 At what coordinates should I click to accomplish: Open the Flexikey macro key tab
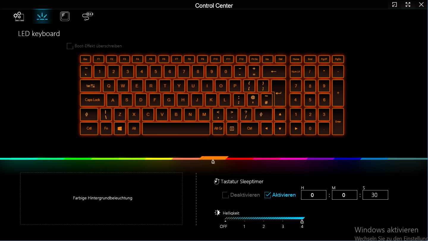[65, 16]
